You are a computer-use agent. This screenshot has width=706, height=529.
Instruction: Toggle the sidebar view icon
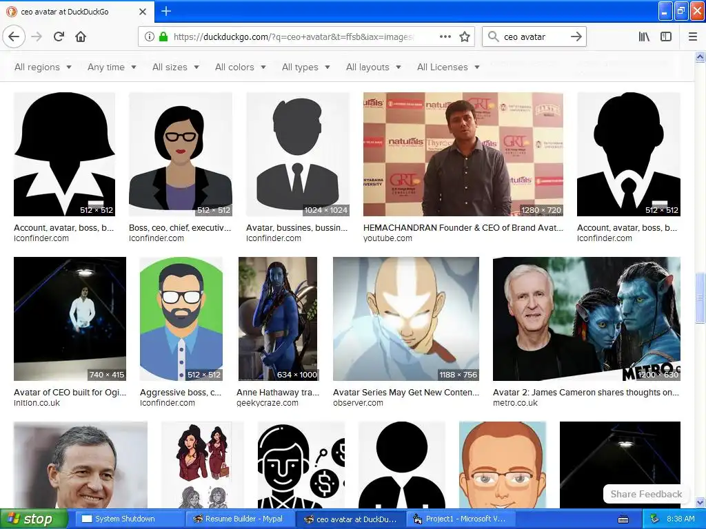[x=666, y=37]
